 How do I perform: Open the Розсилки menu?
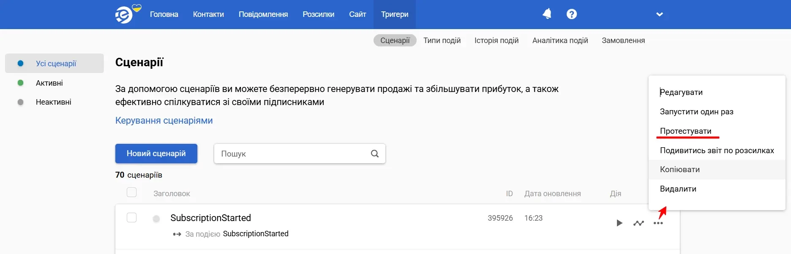pos(318,14)
